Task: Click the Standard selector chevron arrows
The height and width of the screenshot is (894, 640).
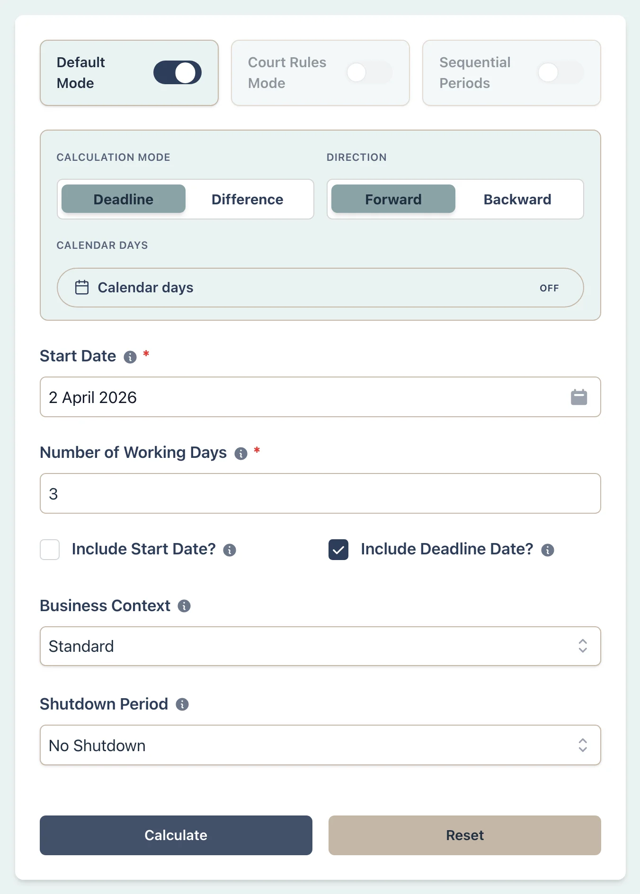Action: pos(583,646)
